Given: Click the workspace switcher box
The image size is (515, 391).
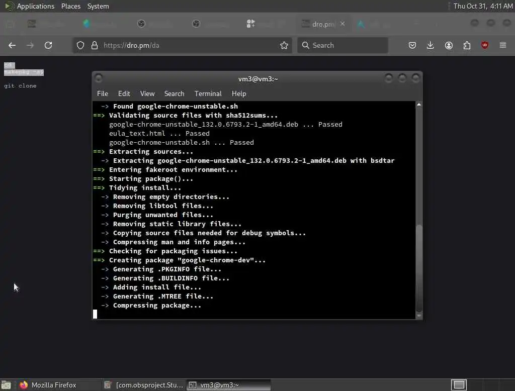Looking at the screenshot, I should [x=459, y=385].
